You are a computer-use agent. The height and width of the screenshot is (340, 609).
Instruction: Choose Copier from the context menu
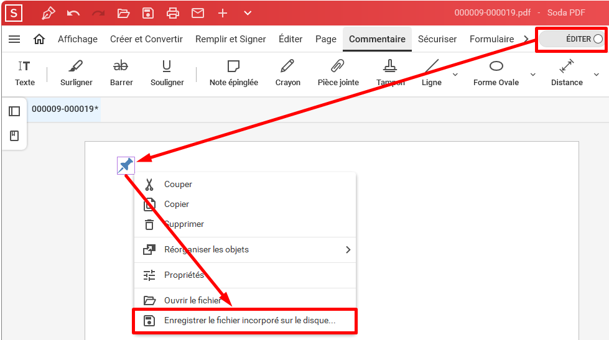[x=245, y=204]
